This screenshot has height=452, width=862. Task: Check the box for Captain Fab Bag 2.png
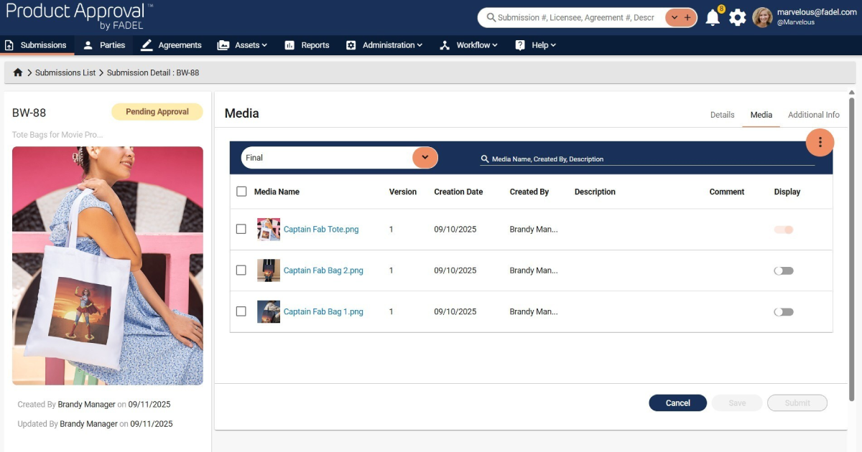tap(242, 270)
